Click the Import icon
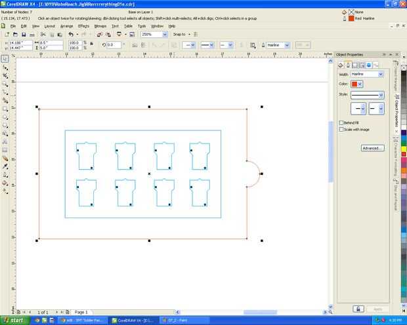This screenshot has width=407, height=325. pos(99,34)
